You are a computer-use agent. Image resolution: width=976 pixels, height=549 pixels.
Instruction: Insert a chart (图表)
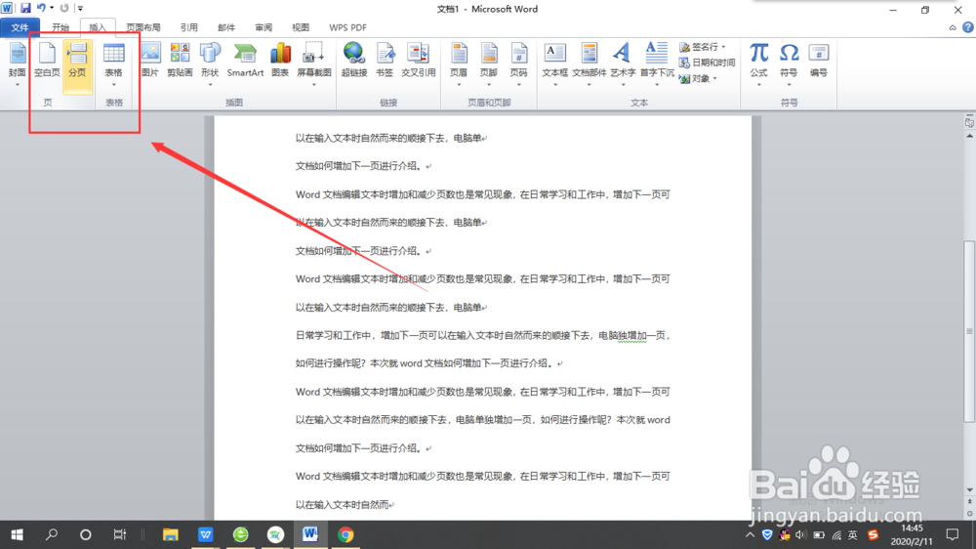(280, 61)
